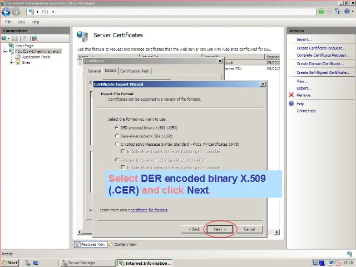Open the View menu
The image size is (356, 267).
click(21, 22)
